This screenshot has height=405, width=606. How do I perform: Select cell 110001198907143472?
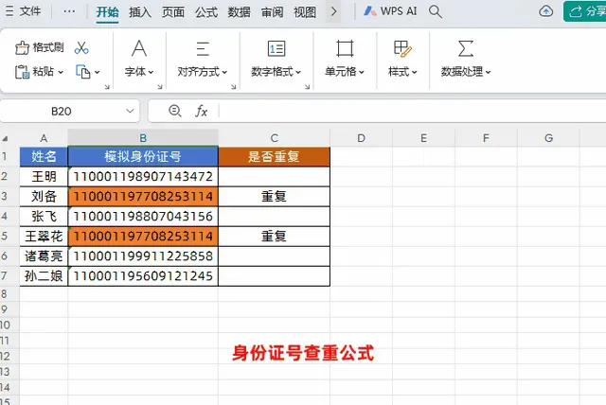pos(143,176)
